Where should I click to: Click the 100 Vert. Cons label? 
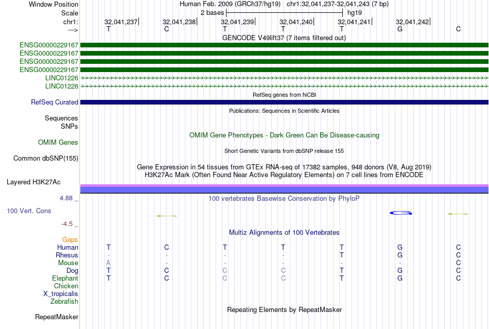(x=29, y=211)
